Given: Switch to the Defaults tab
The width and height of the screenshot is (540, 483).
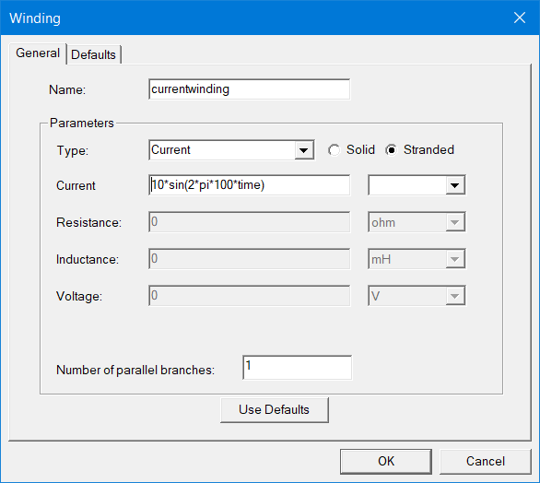Looking at the screenshot, I should pyautogui.click(x=93, y=54).
